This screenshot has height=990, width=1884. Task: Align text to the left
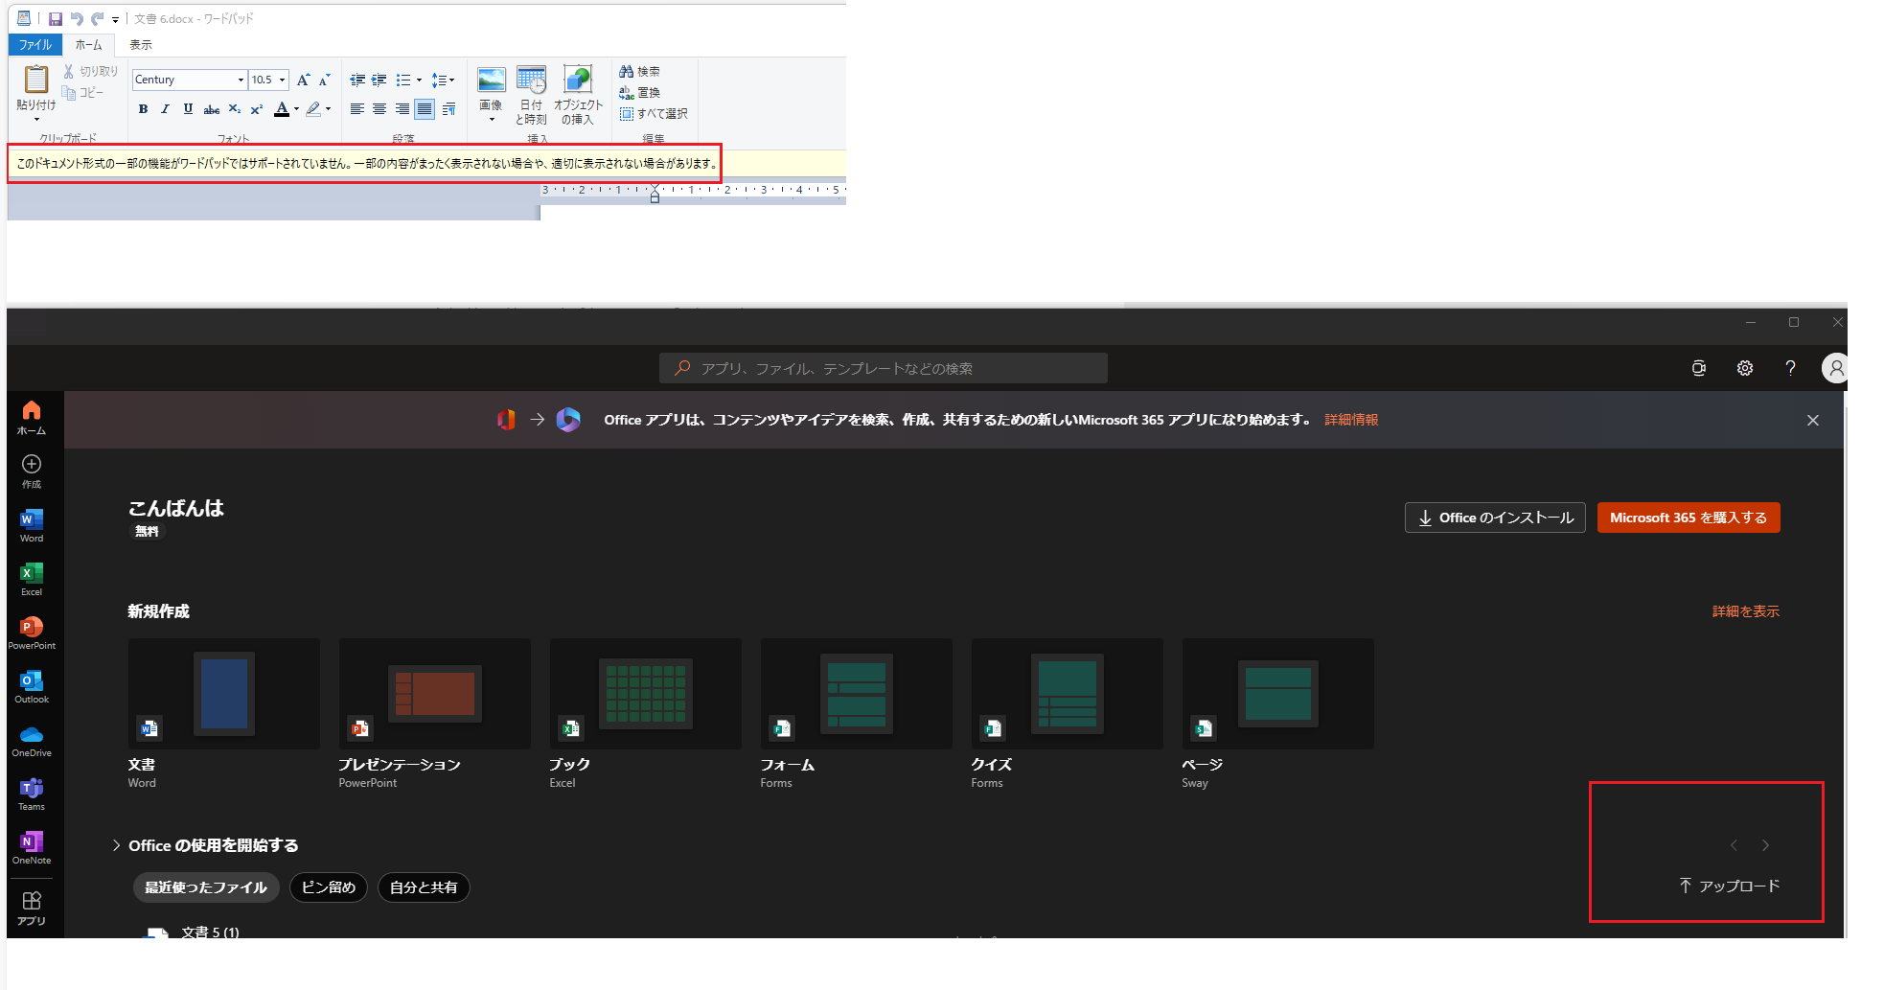coord(357,109)
